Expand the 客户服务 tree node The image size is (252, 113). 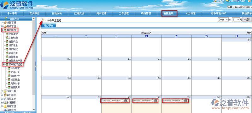click(2, 95)
